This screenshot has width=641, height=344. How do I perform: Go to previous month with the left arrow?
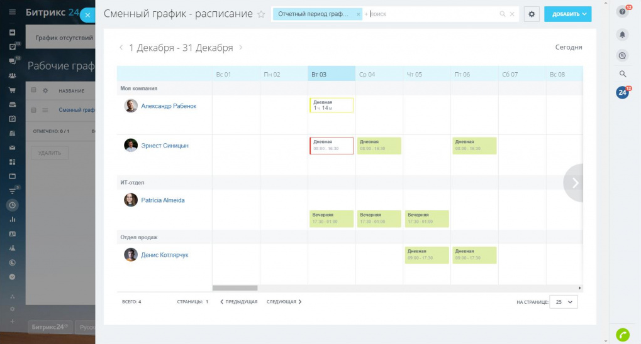click(121, 48)
